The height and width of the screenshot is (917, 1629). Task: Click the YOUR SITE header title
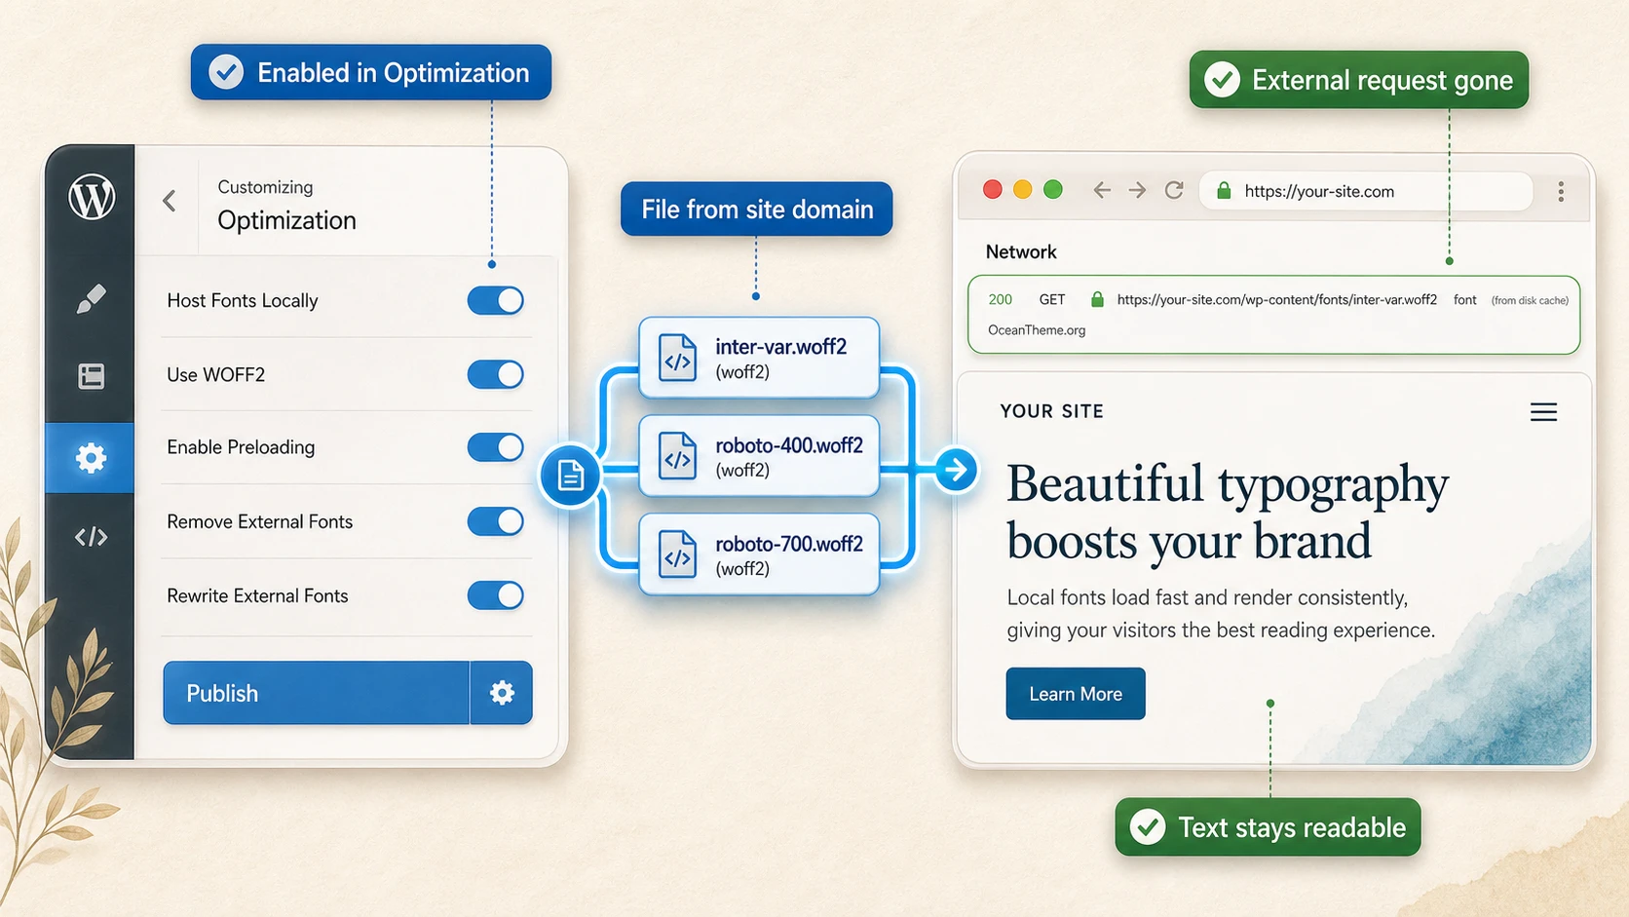point(1051,411)
